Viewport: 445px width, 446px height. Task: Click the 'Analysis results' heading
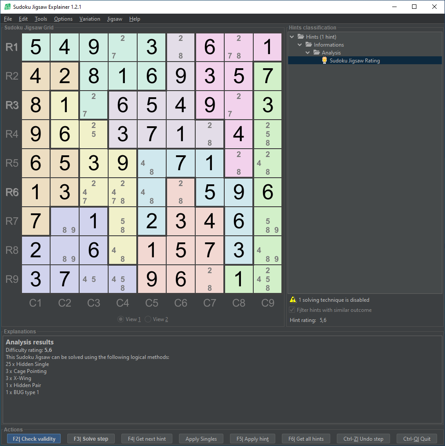[x=29, y=342]
